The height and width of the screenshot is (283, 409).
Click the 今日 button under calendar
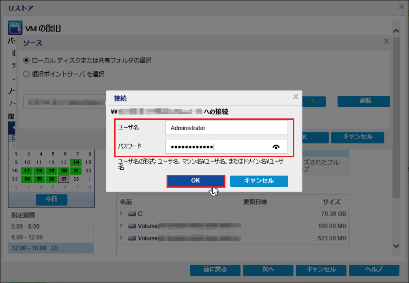coord(51,199)
